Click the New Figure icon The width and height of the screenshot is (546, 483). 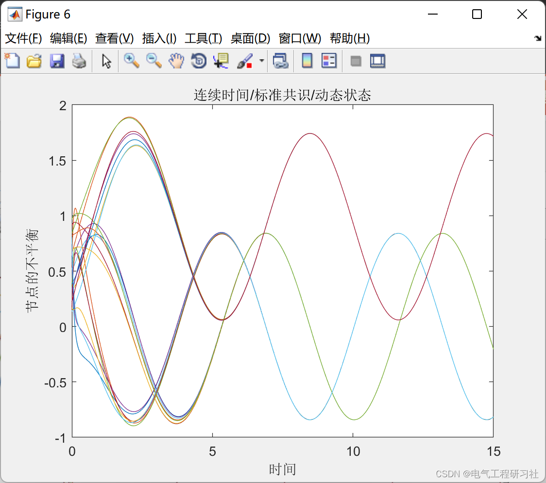click(x=12, y=61)
